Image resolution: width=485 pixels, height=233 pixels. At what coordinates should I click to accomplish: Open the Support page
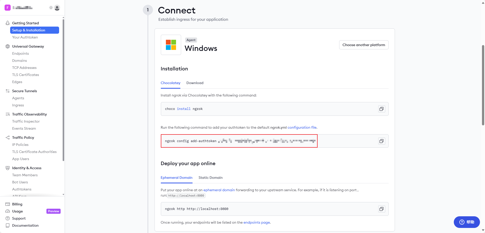pyautogui.click(x=19, y=218)
